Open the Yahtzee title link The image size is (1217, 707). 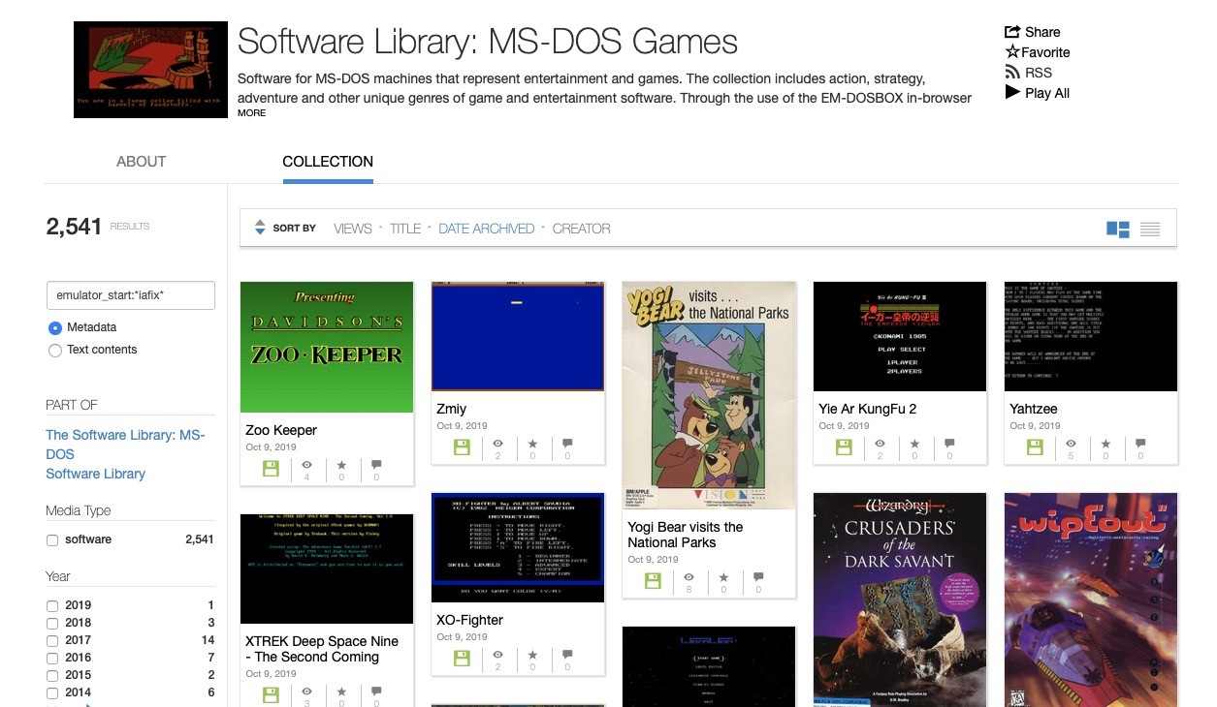(x=1033, y=409)
